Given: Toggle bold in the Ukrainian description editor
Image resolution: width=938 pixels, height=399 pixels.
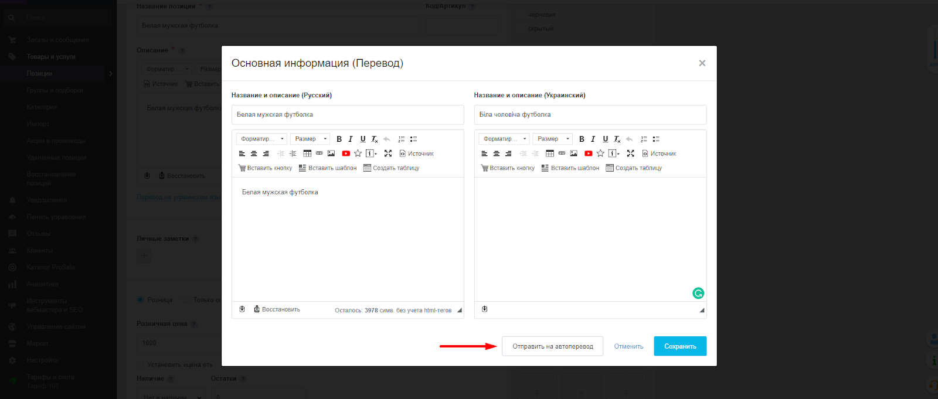Looking at the screenshot, I should [582, 139].
